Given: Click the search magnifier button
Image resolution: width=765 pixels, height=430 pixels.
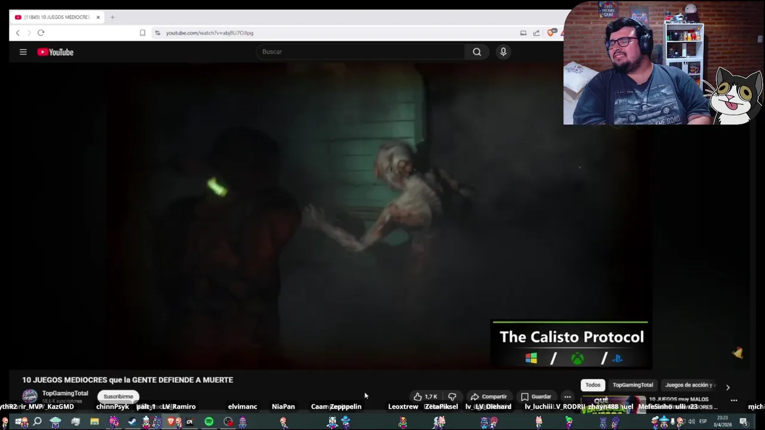Looking at the screenshot, I should 477,52.
